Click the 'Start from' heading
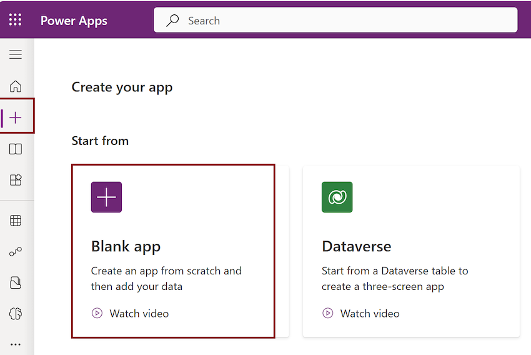 pyautogui.click(x=100, y=141)
